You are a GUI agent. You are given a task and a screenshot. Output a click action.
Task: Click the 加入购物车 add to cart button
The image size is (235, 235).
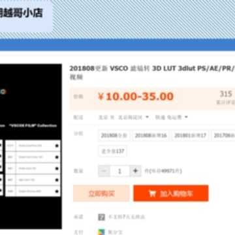click(x=171, y=193)
